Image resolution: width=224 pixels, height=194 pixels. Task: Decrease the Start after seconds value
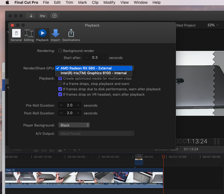coord(86,58)
